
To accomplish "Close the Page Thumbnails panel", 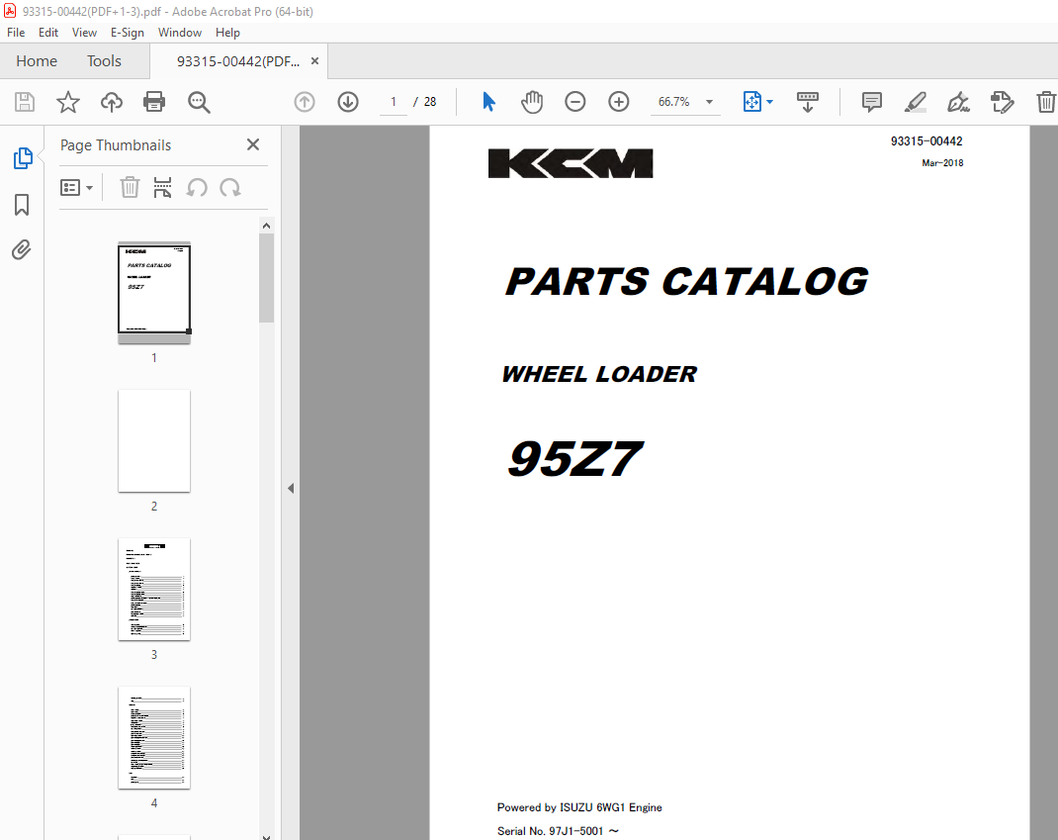I will tap(253, 144).
